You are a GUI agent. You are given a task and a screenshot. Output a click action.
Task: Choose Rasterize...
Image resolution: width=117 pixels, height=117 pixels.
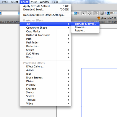45,46
